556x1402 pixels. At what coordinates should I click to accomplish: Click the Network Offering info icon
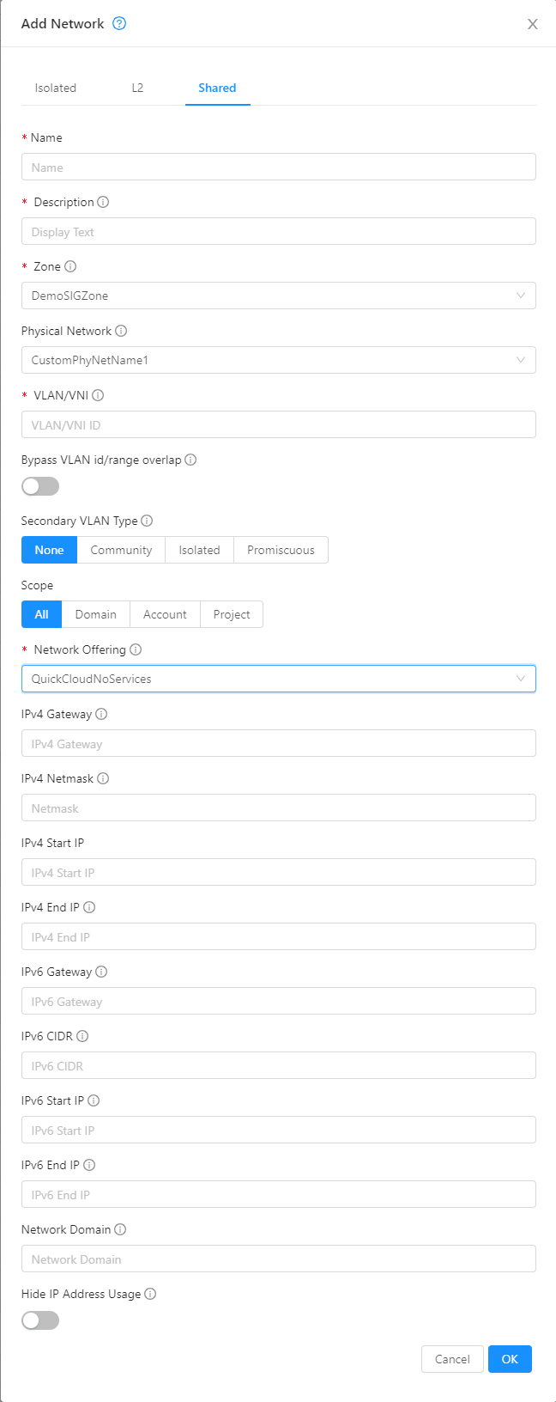point(136,649)
